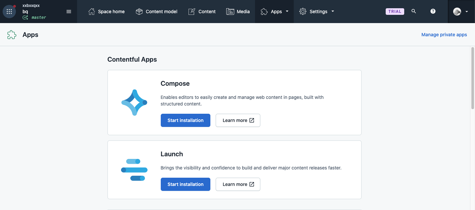Click the search magnifier icon
Screen dimensions: 475x210
[413, 11]
